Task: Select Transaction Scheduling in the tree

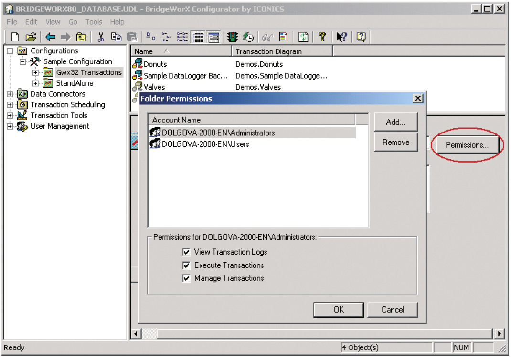Action: 68,105
